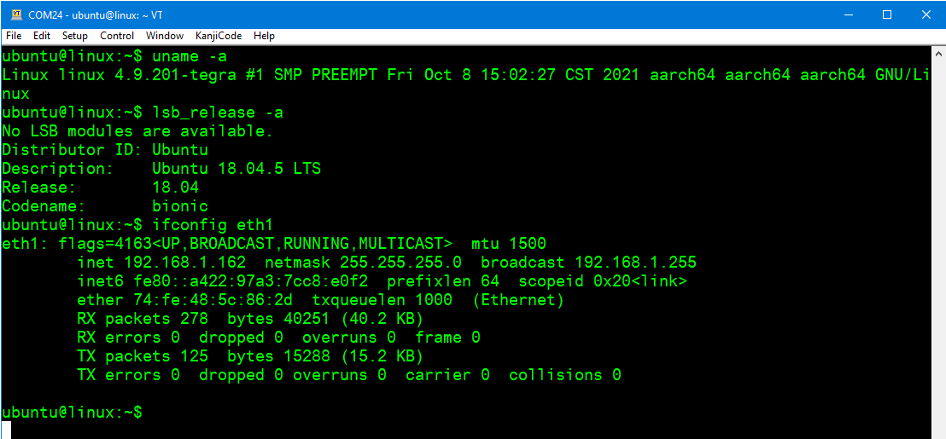946x439 pixels.
Task: Click the last empty ubuntu@linux prompt
Action: tap(72, 413)
